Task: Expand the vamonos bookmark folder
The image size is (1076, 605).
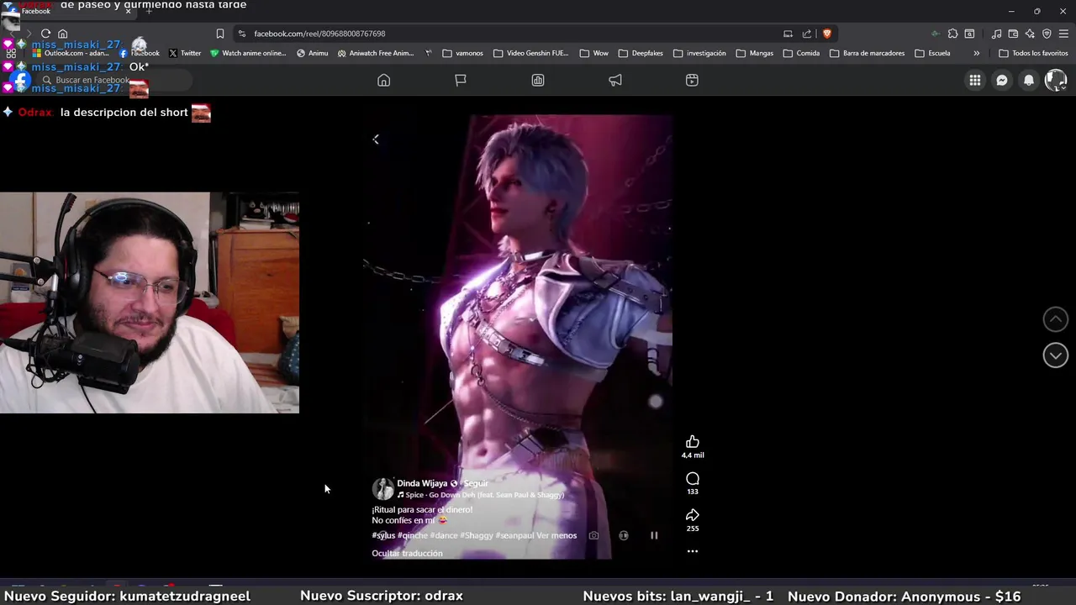Action: coord(463,53)
